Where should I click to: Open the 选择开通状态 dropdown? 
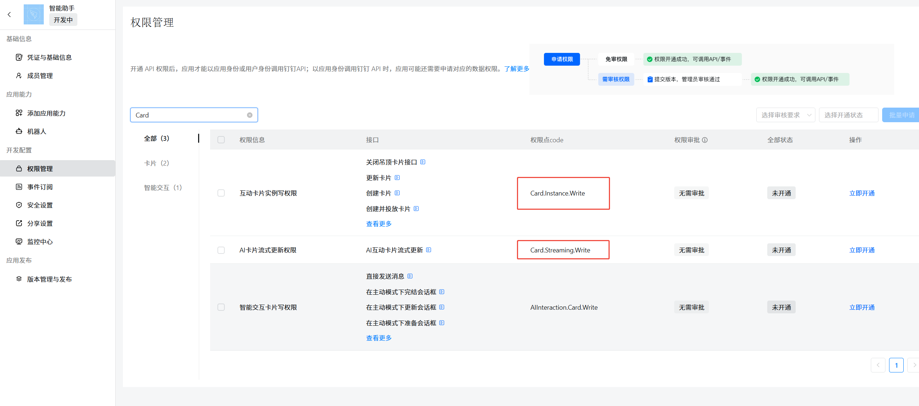(x=848, y=115)
